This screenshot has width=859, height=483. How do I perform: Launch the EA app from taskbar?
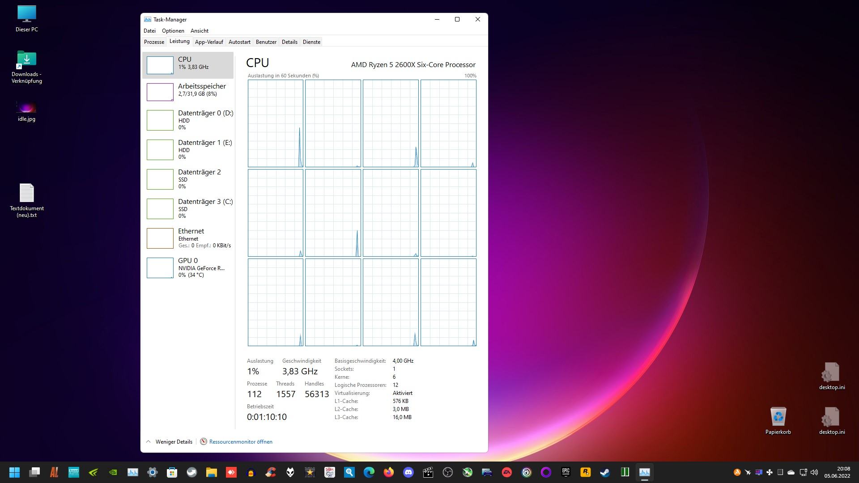[x=507, y=472]
